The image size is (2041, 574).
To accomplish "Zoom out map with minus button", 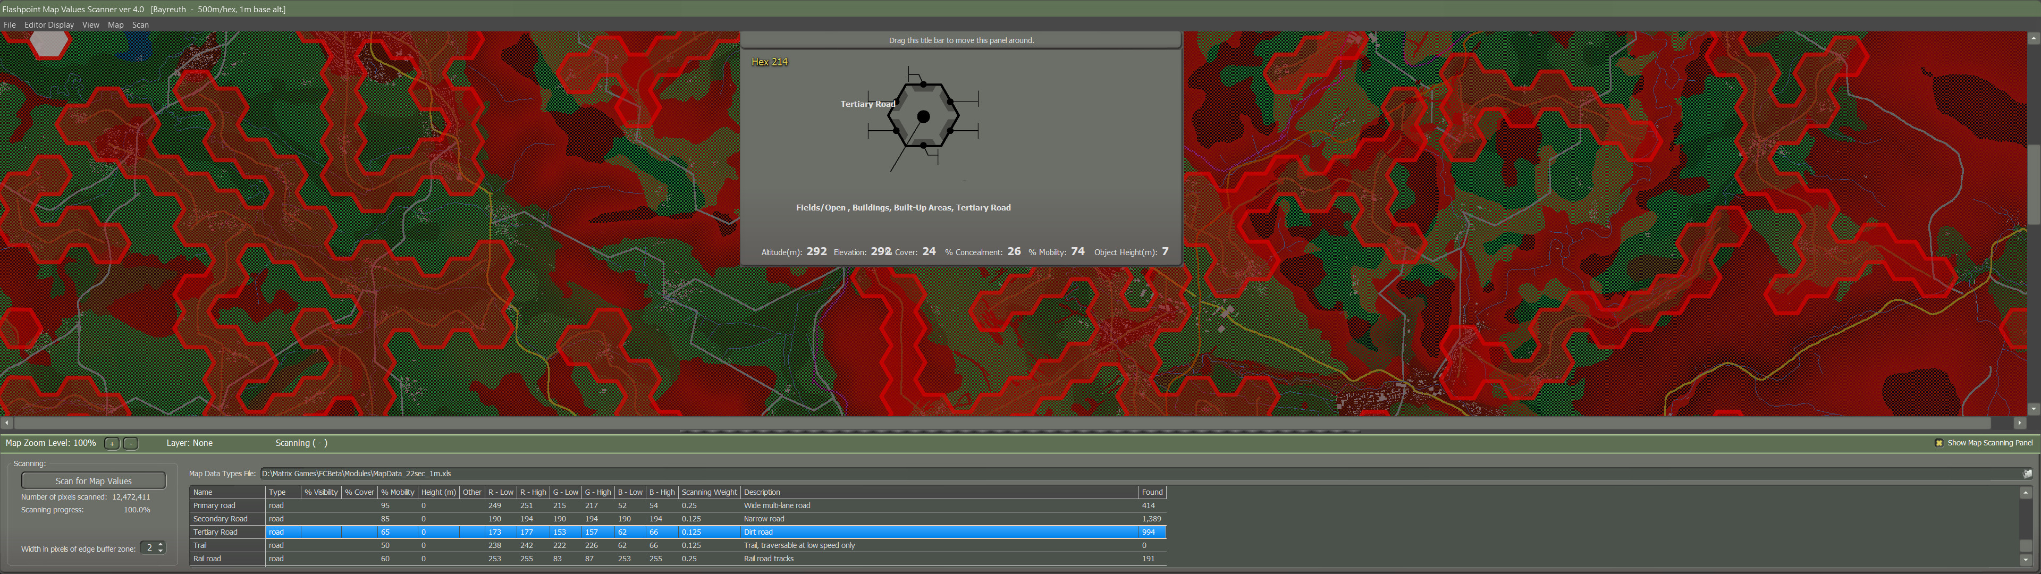I will [131, 444].
